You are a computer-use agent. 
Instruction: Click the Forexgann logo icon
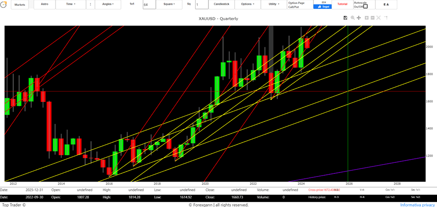(4, 5)
